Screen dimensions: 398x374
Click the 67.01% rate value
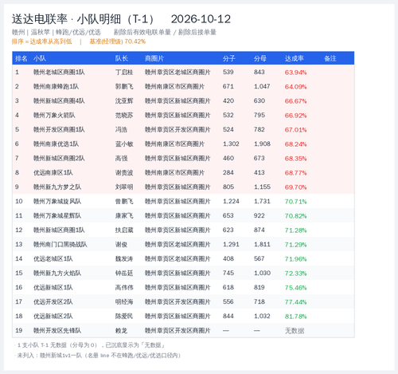295,130
